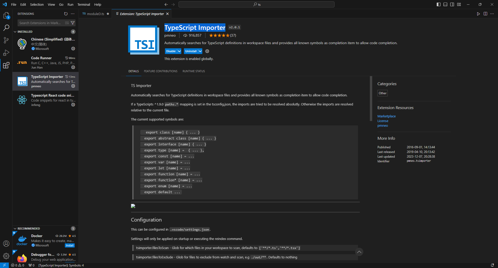The image size is (498, 268).
Task: Open the Manage gear in activity bar
Action: coord(6,256)
